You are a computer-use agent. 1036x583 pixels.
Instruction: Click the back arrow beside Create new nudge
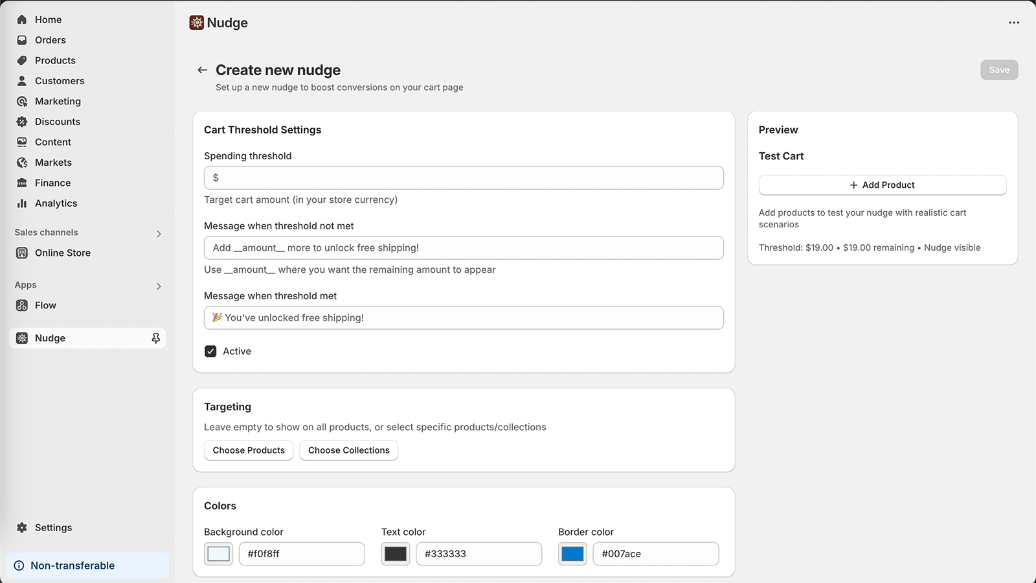coord(202,70)
